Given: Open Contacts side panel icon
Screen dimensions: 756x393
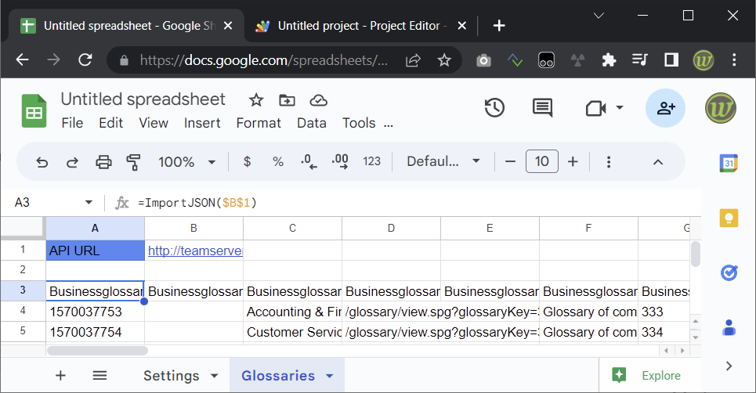Looking at the screenshot, I should (729, 327).
